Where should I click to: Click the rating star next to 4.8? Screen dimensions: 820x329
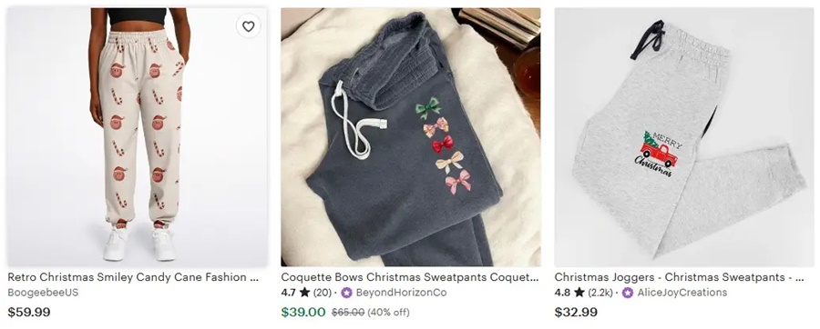pyautogui.click(x=579, y=292)
